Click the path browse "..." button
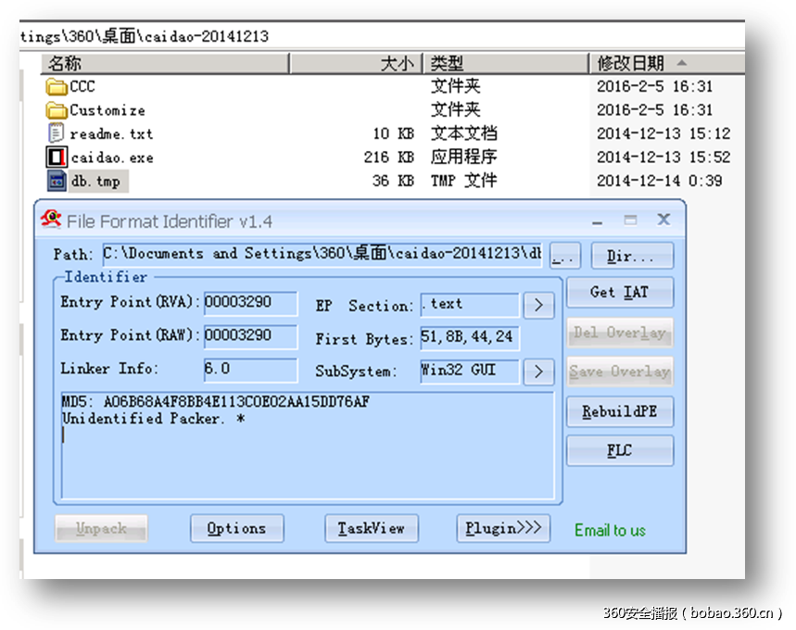 (564, 255)
